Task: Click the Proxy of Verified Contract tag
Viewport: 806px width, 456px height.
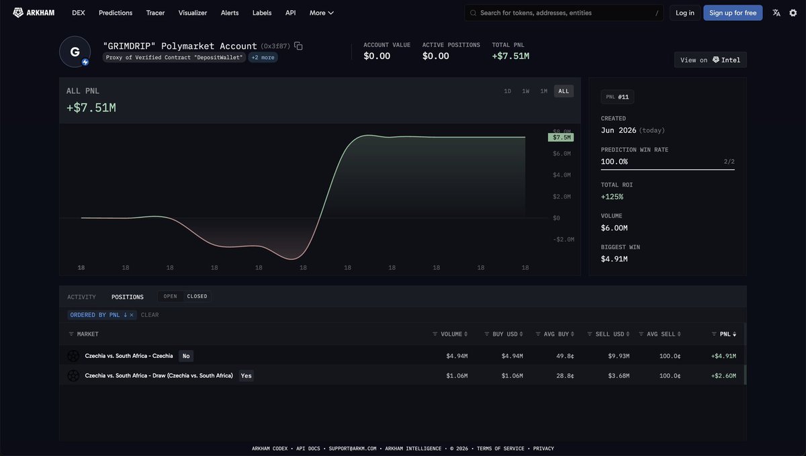Action: pyautogui.click(x=175, y=58)
